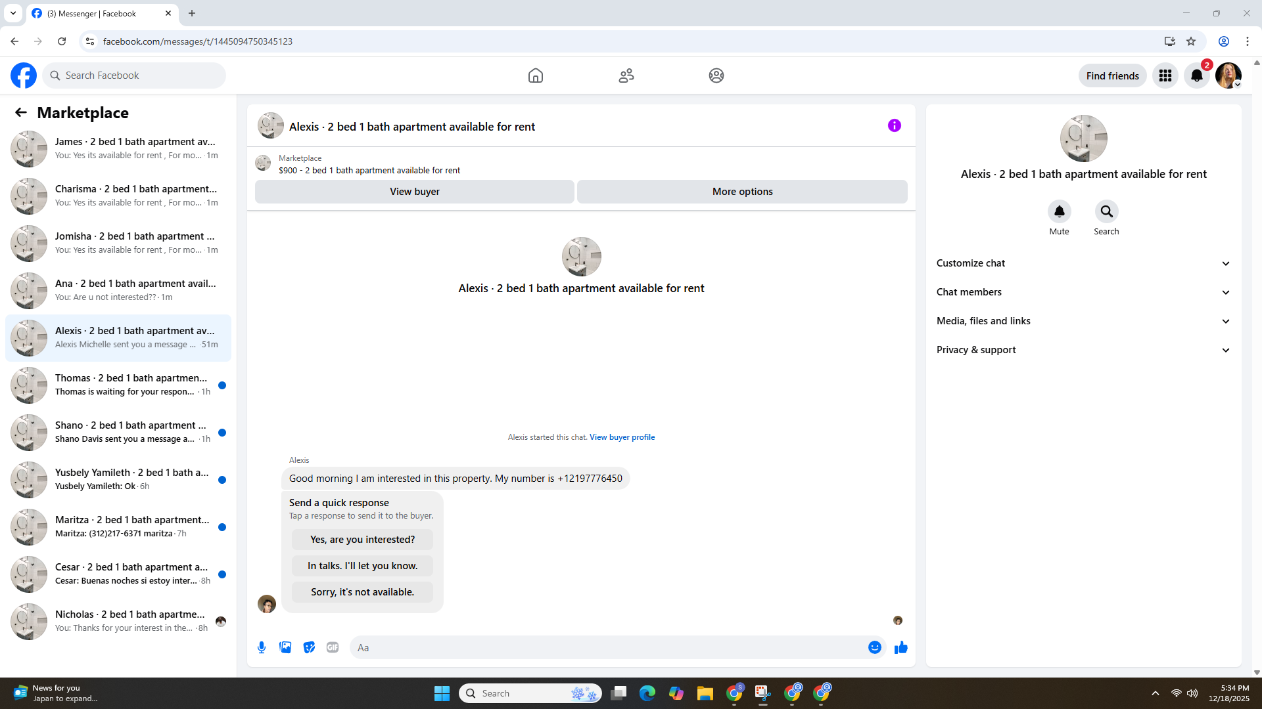
Task: Open View buyer profile link
Action: (x=622, y=437)
